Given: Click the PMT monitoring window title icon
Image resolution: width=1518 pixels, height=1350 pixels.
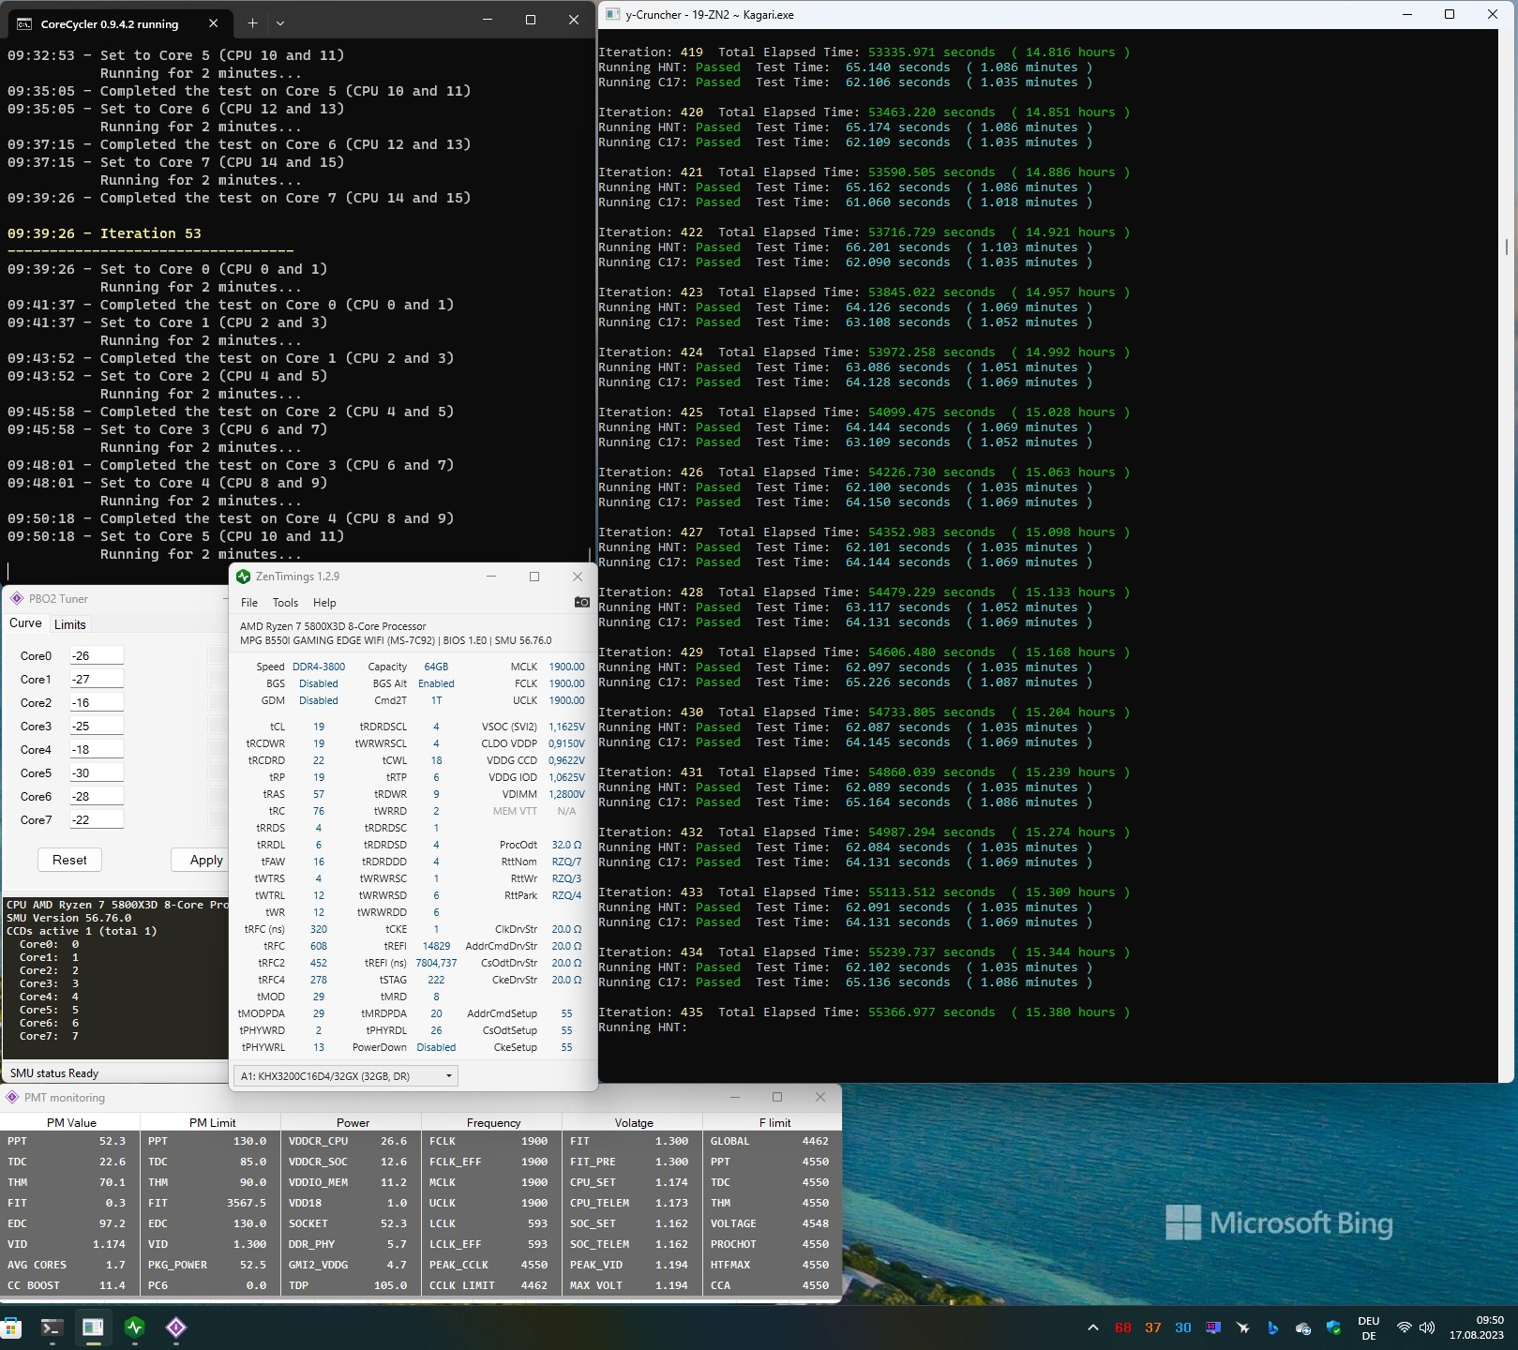Looking at the screenshot, I should pyautogui.click(x=12, y=1097).
